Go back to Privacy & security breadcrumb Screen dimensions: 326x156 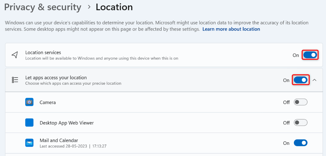[43, 7]
